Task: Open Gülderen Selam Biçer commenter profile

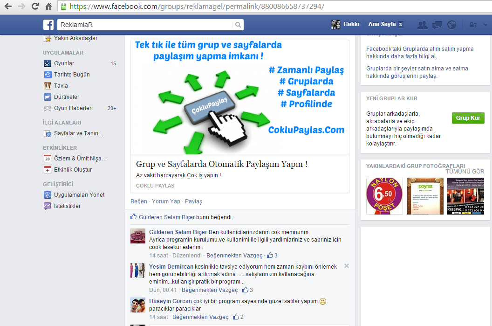Action: click(x=178, y=232)
